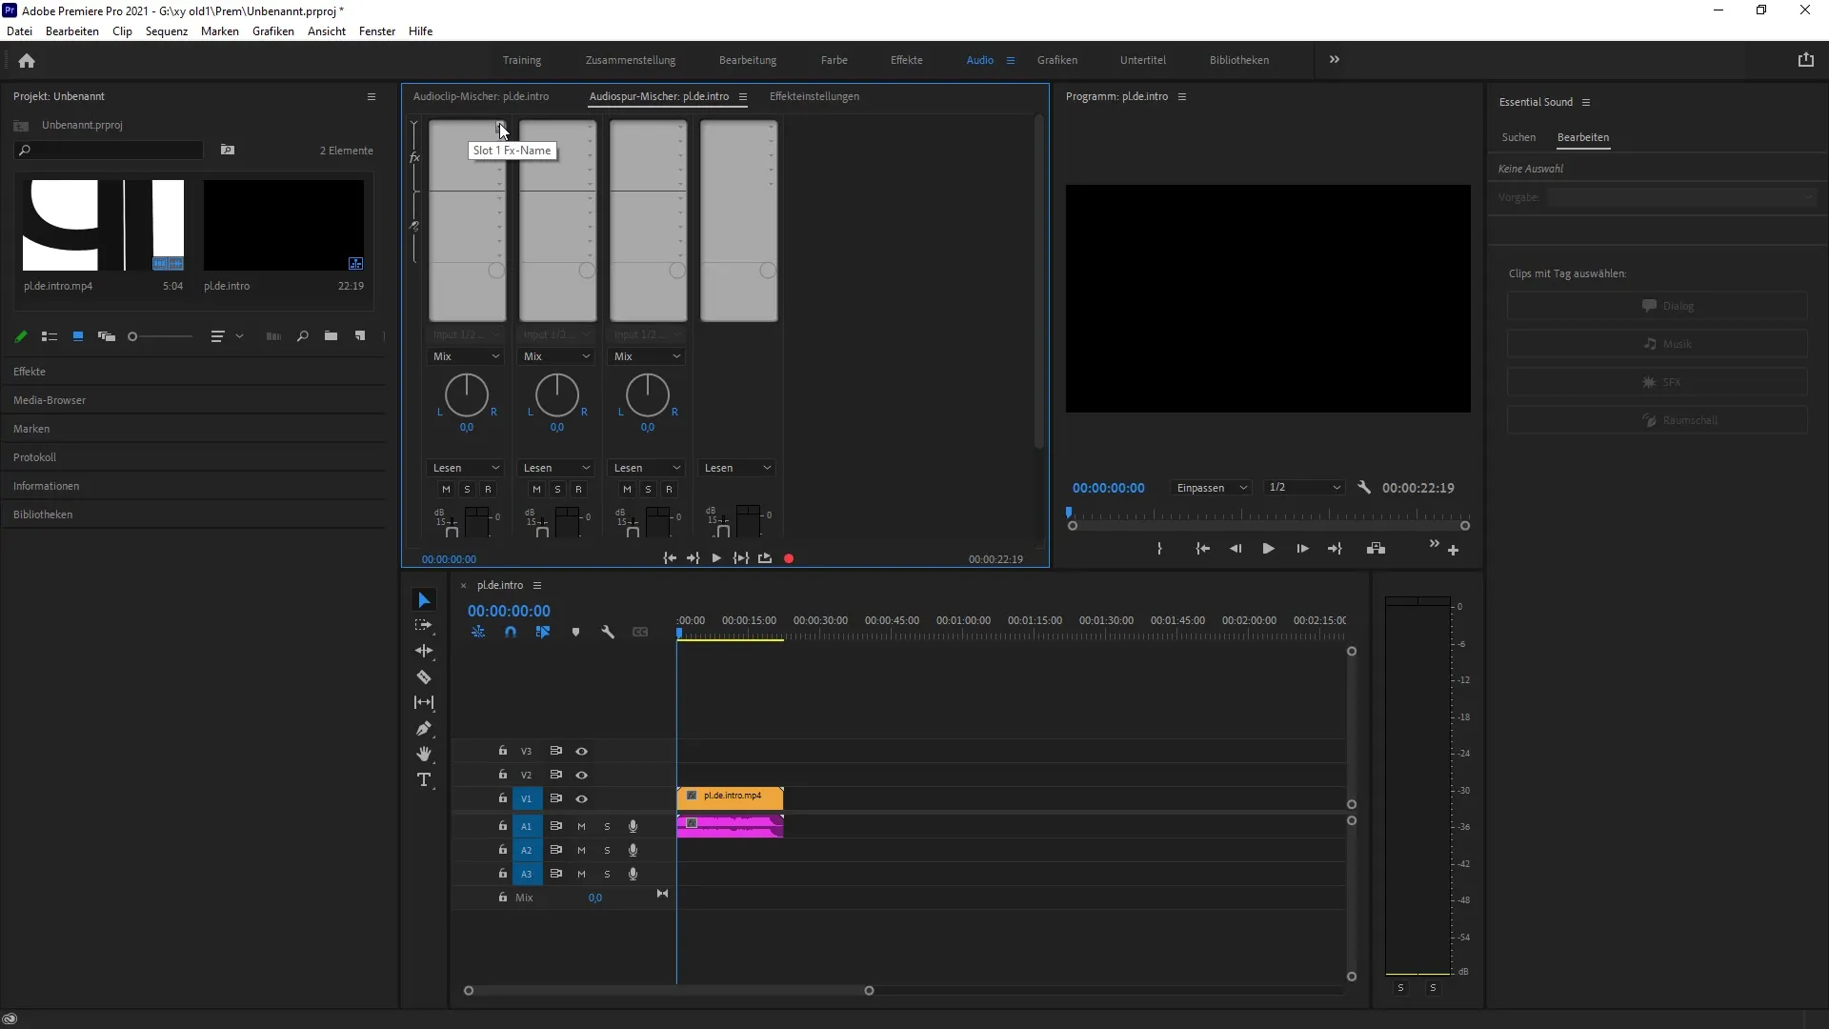1829x1029 pixels.
Task: Select the Track Select Forward tool
Action: coord(424,626)
